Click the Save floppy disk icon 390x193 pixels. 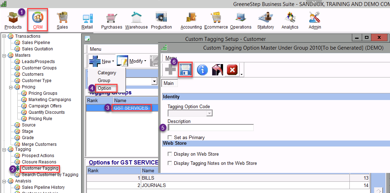tap(185, 70)
